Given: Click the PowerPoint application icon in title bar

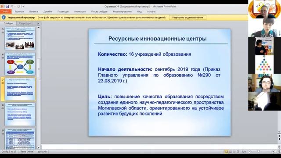Looking at the screenshot, I should coord(2,7).
